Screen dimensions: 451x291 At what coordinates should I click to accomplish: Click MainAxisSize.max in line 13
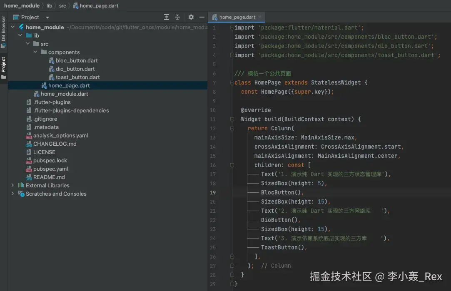(328, 138)
